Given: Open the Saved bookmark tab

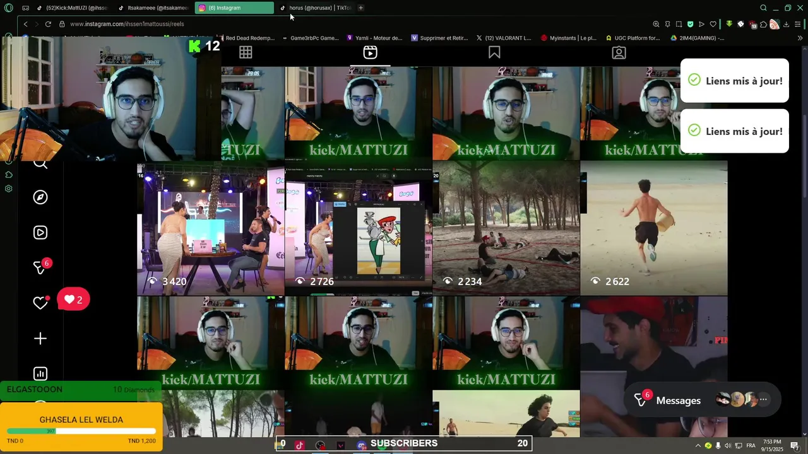Looking at the screenshot, I should 494,52.
